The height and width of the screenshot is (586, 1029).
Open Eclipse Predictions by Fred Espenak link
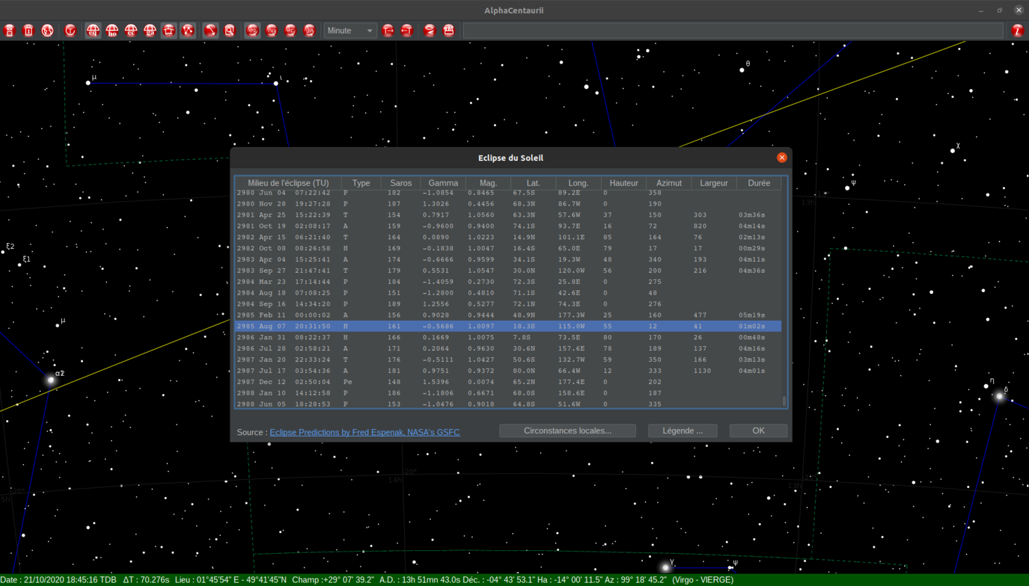pos(364,432)
